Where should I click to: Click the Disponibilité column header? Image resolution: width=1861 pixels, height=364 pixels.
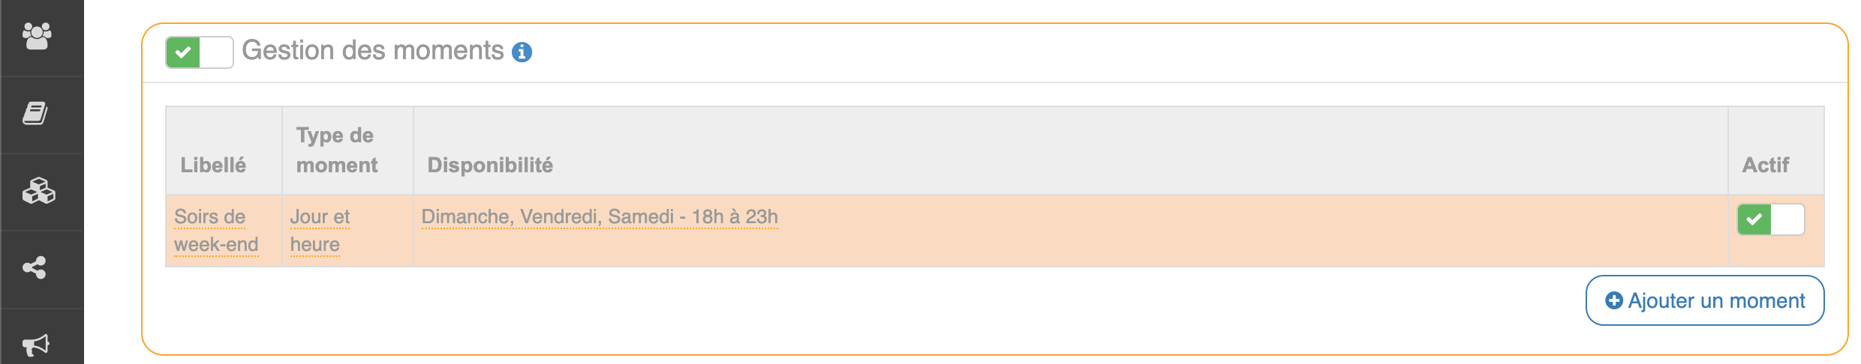(490, 165)
